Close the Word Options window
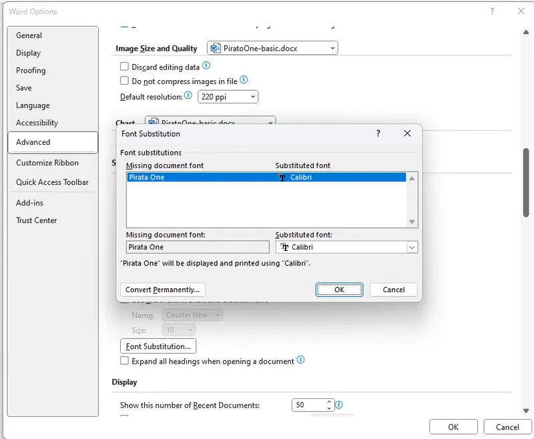 pyautogui.click(x=521, y=11)
